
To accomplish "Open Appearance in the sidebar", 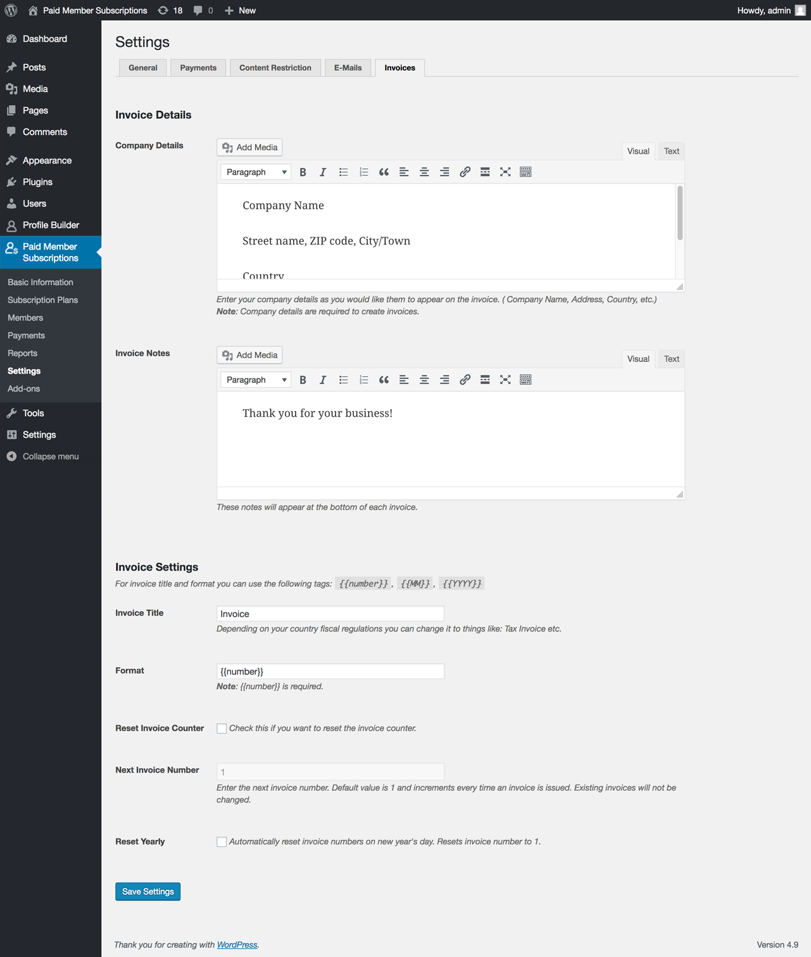I will (51, 161).
